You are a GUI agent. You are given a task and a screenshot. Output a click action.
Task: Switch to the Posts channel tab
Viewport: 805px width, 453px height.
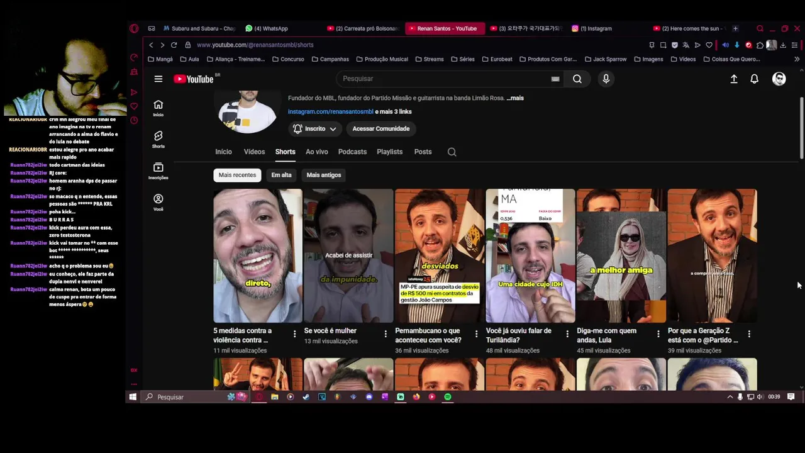click(x=423, y=152)
